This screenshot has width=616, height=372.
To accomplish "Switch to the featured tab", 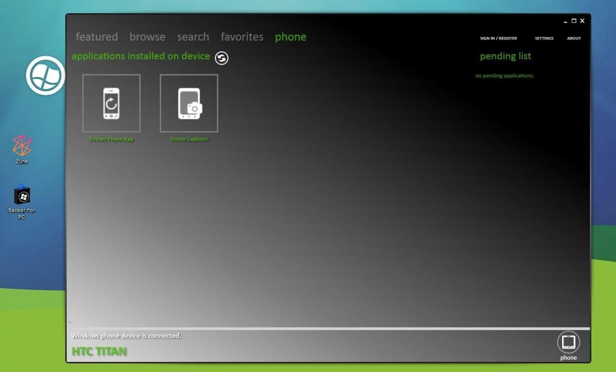I will 97,36.
